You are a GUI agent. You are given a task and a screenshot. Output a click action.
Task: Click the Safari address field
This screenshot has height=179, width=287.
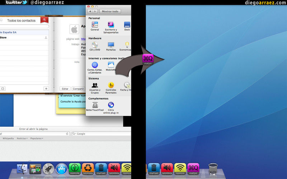tap(35, 134)
